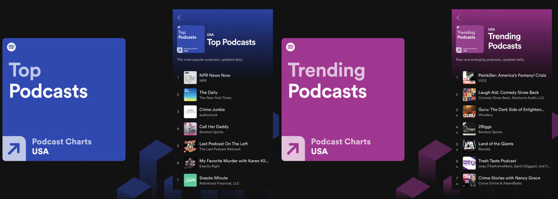Open Guru podcast artwork
The image size is (558, 199).
click(469, 112)
